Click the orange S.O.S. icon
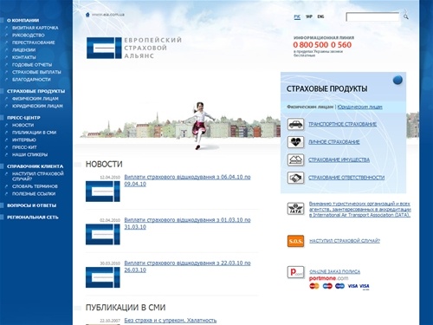Viewport: 433px width, 325px height. (x=295, y=241)
